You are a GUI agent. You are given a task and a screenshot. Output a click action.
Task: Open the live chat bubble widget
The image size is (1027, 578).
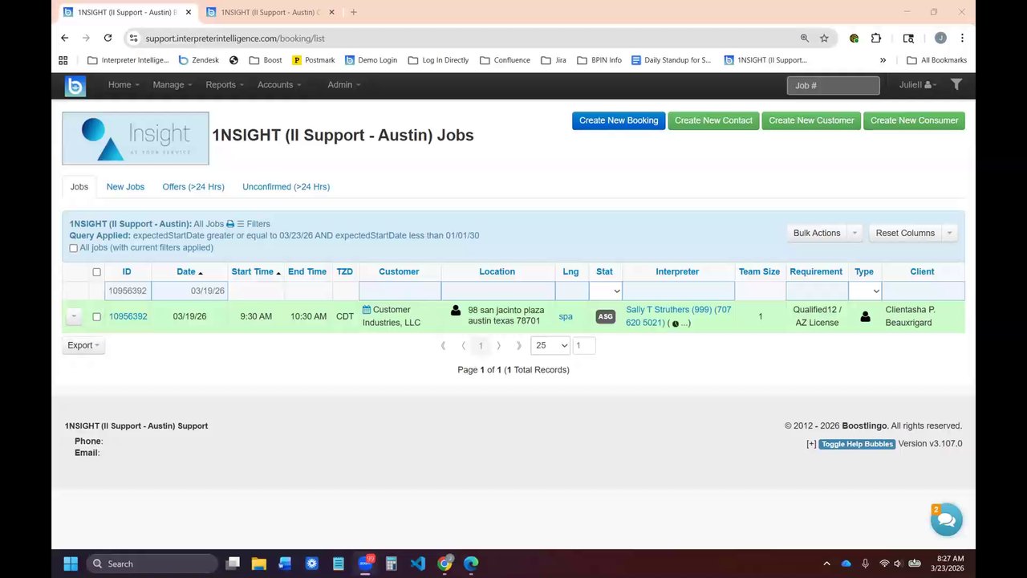click(947, 520)
